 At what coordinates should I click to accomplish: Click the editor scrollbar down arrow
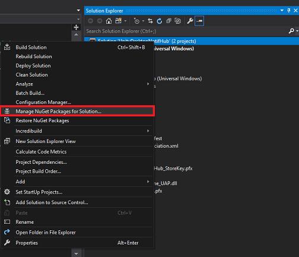point(76,253)
